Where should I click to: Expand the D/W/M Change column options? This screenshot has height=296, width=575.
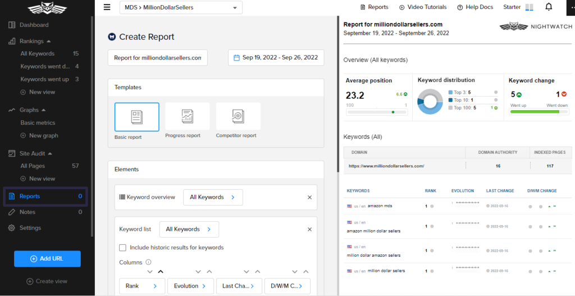pos(287,286)
